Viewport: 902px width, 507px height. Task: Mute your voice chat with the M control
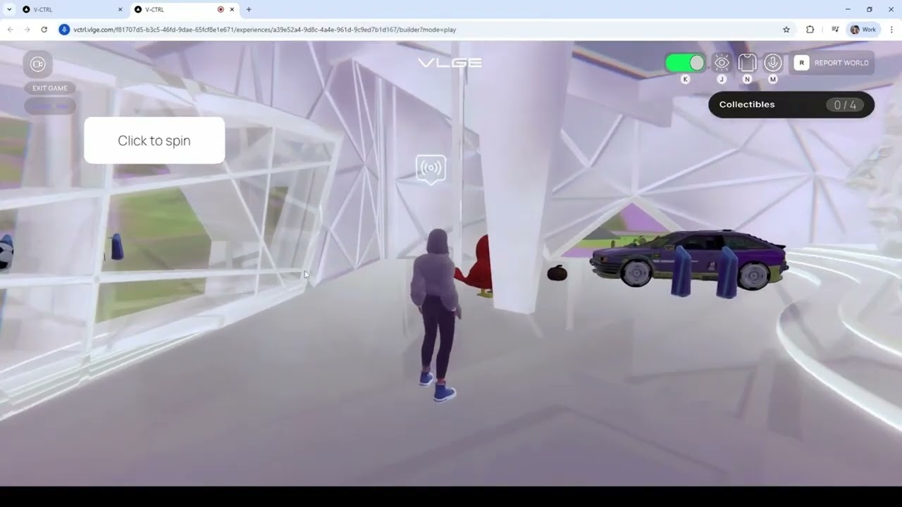pos(772,63)
